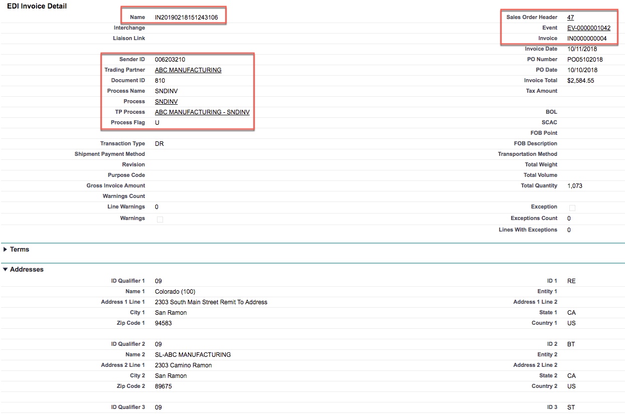625x415 pixels.
Task: Click the EDI Invoice Detail heading
Action: (37, 6)
